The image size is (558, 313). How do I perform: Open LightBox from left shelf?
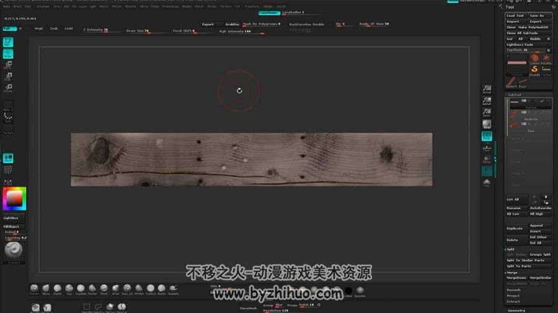(14, 218)
